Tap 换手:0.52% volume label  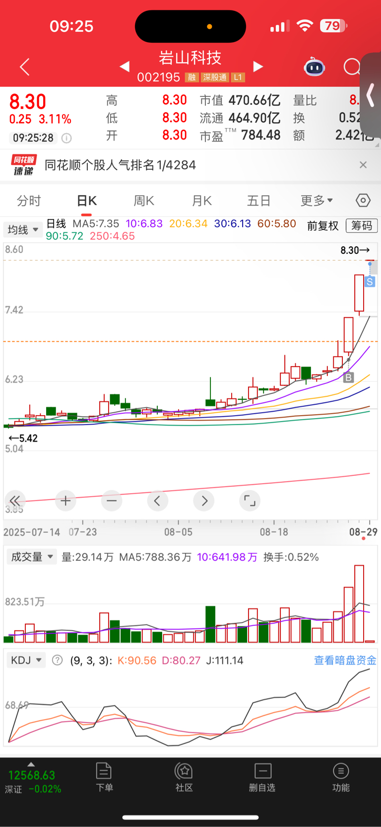(291, 557)
